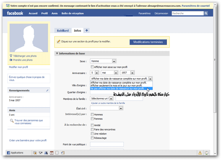Check the Hommes interest checkbox
This screenshot has height=160, width=221.
click(x=92, y=114)
